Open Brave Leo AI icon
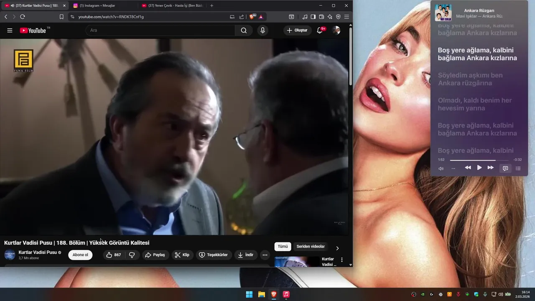This screenshot has width=535, height=301. (330, 17)
